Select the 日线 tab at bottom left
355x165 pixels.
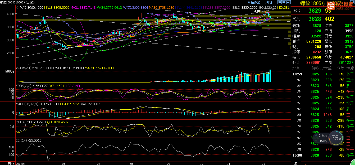[x=11, y=163]
